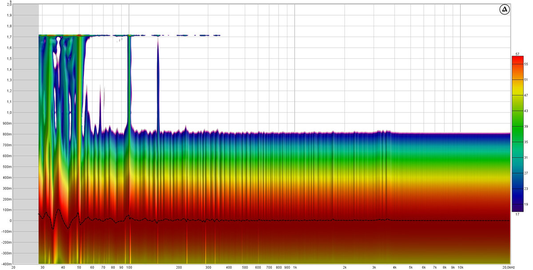
Task: Click the 500 frequency axis label
Action: tap(245, 267)
